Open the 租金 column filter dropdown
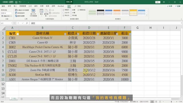The image size is (183, 103). tap(130, 34)
